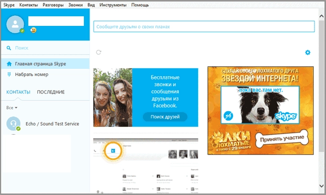Viewport: 326px width, 195px height.
Task: Click the scrollbar up arrow
Action: tap(321, 16)
